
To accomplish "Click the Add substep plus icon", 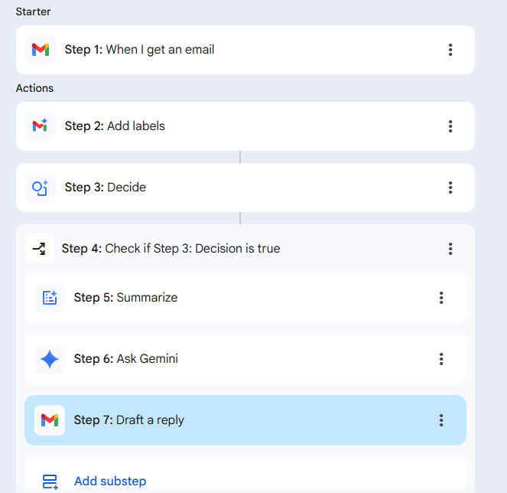I will pyautogui.click(x=50, y=482).
